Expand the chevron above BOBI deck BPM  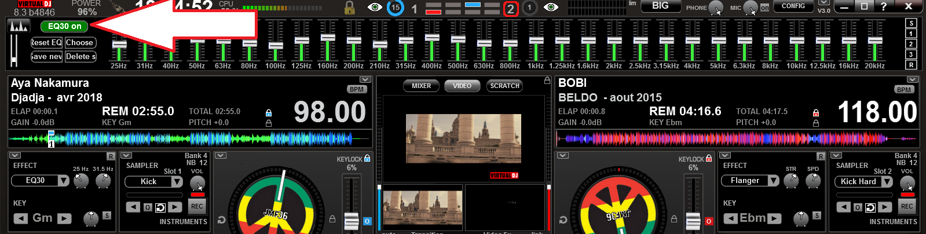(x=913, y=79)
